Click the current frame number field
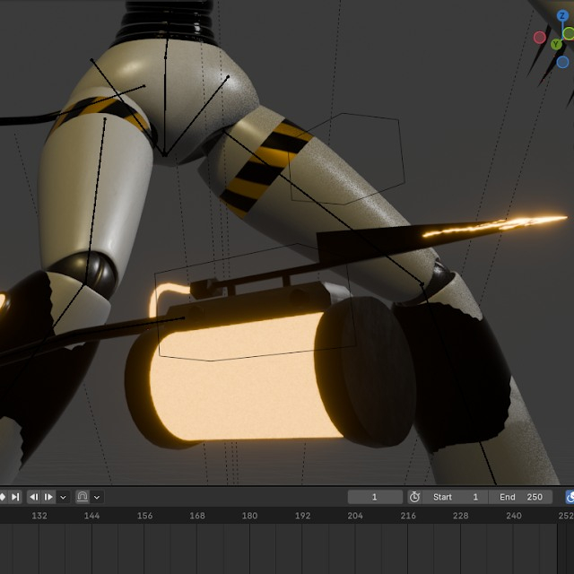The height and width of the screenshot is (574, 574). pyautogui.click(x=375, y=496)
